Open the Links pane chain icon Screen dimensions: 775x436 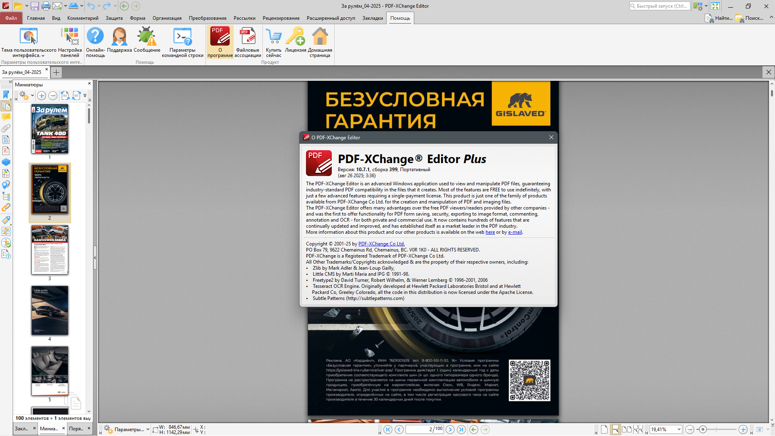coord(6,208)
